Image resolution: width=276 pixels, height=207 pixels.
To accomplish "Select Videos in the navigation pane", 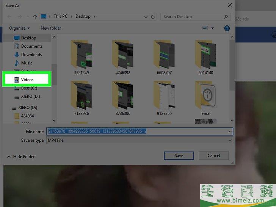I will 27,80.
